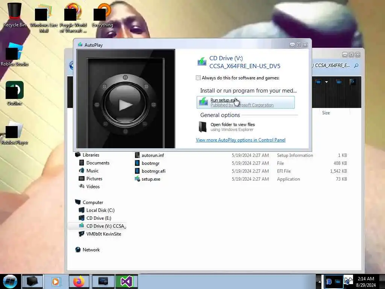Click the CD Drive (V:) icon in AutoPlay header

click(x=202, y=61)
